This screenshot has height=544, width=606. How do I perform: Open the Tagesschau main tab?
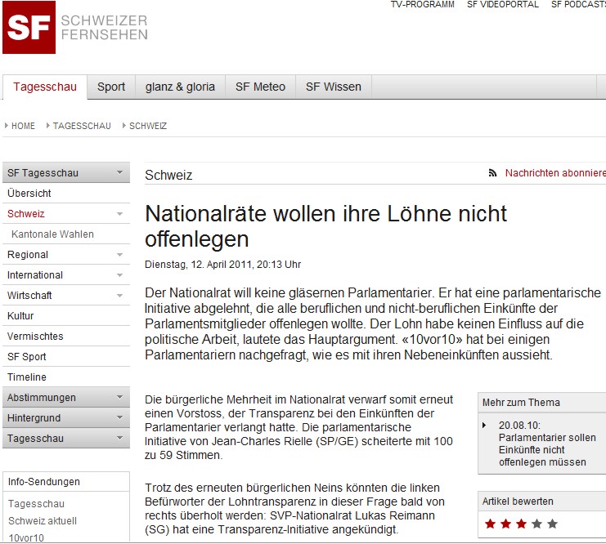[45, 87]
